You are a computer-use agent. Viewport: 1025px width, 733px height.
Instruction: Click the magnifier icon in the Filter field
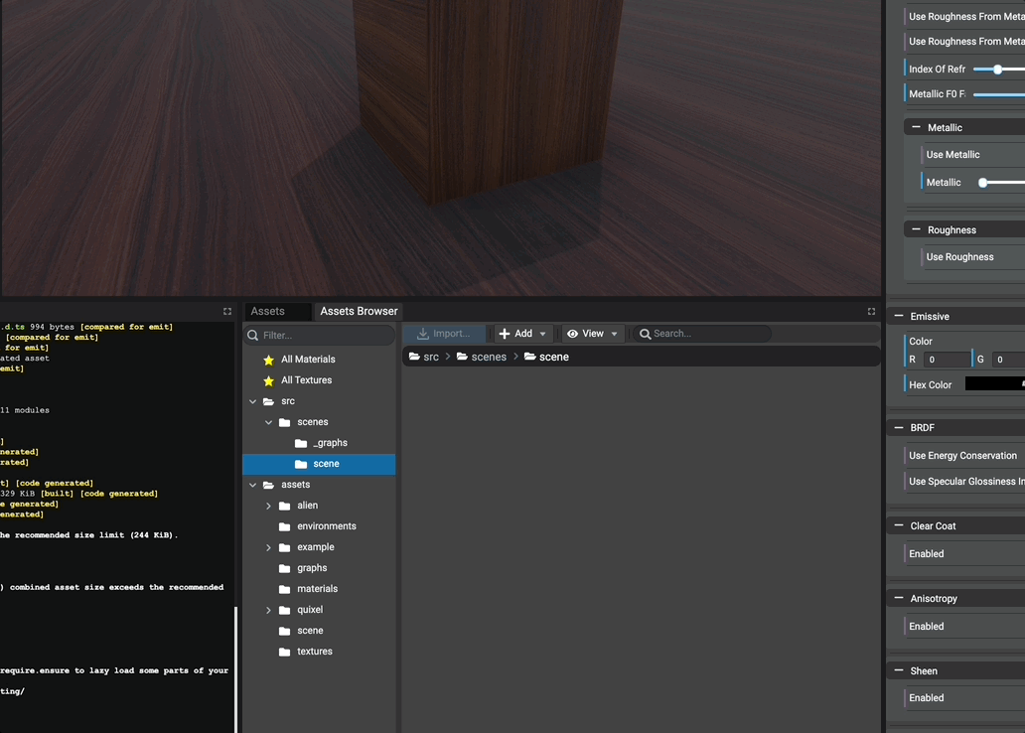[252, 336]
